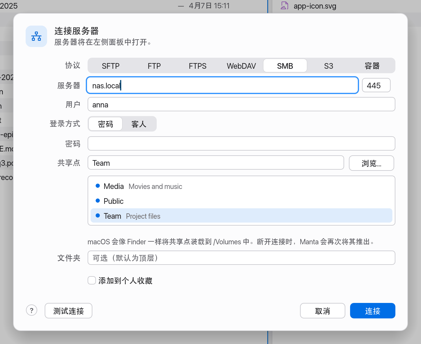Select the SMB protocol tab
This screenshot has width=421, height=344.
285,66
